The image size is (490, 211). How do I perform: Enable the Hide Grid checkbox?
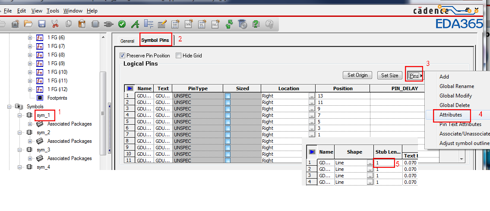[x=178, y=56]
